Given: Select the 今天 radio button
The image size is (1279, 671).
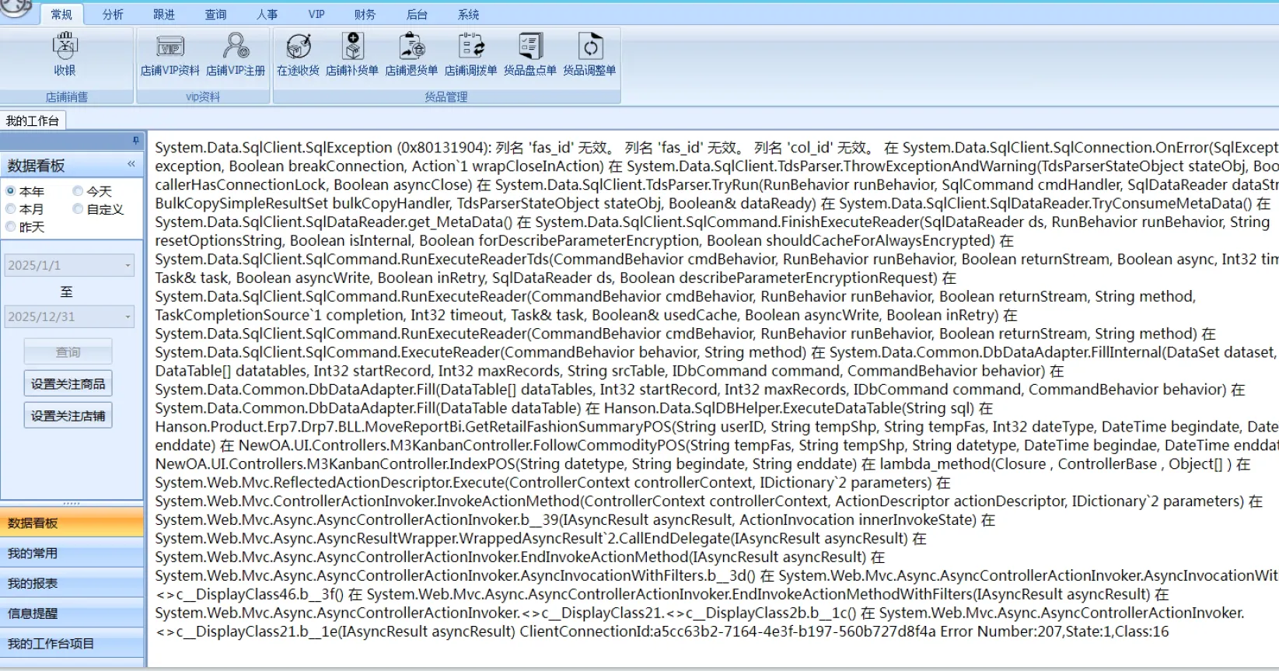Looking at the screenshot, I should tap(79, 191).
